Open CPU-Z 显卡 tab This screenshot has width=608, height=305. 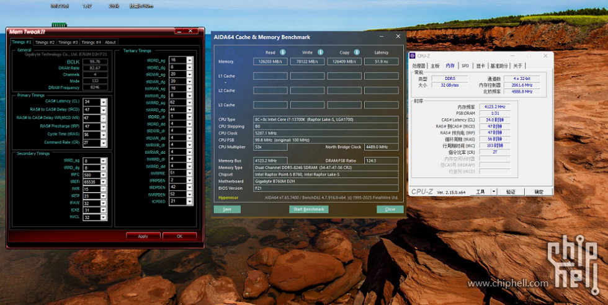tap(480, 66)
